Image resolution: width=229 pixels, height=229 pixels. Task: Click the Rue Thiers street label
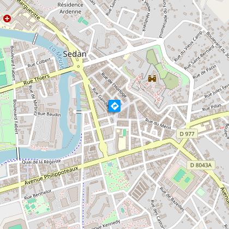pos(37,80)
